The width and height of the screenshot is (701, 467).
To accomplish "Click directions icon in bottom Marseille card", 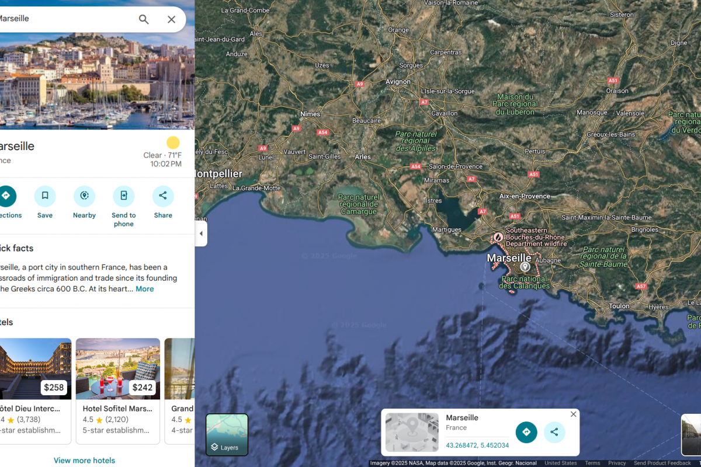I will pos(526,432).
